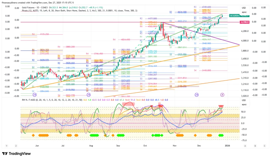The height and width of the screenshot is (159, 271).
Task: Click the purple arrow circle icon near December
Action: (x=197, y=95)
